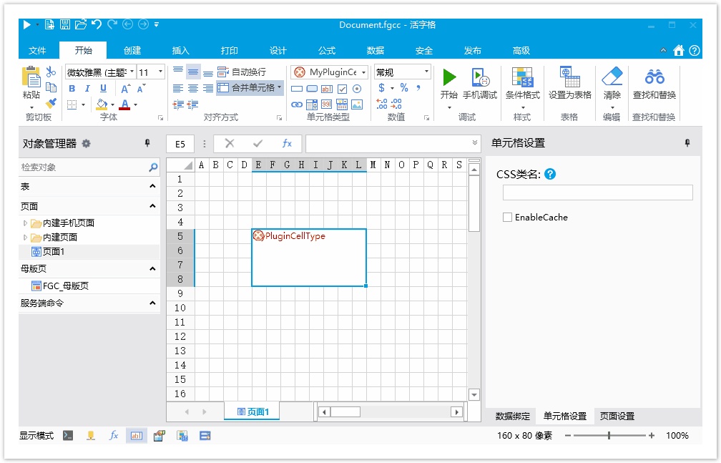Open the MyPluginCe cell type dropdown
The height and width of the screenshot is (463, 721).
coord(363,72)
